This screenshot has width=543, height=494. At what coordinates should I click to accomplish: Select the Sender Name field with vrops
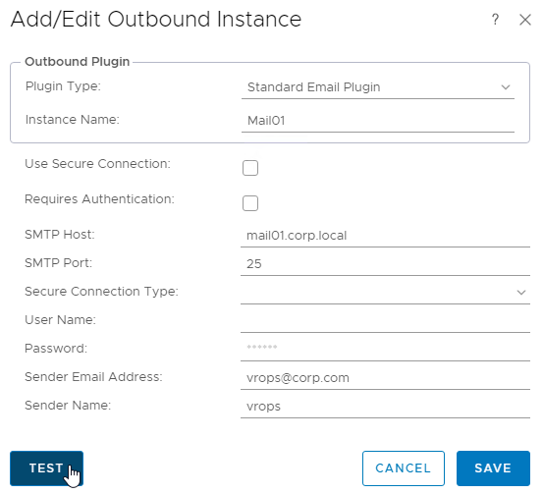click(x=385, y=406)
